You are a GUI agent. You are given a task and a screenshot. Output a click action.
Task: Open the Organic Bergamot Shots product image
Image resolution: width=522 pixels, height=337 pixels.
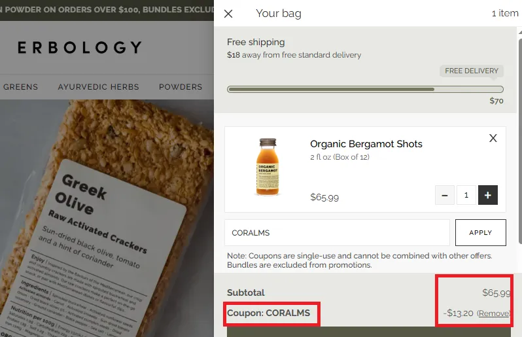coord(268,167)
